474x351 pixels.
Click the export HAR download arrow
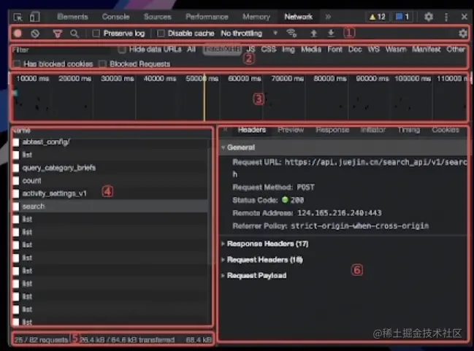331,34
